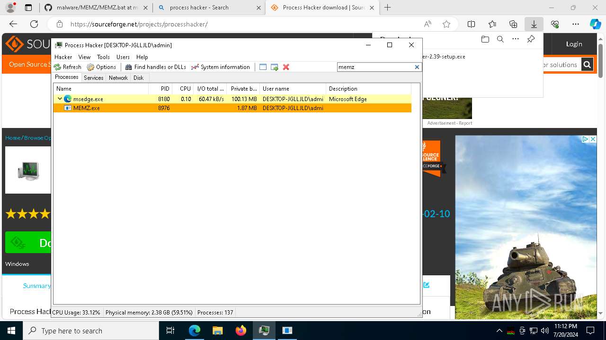The image size is (606, 340).
Task: Open downloads folder icon in Downloads panel
Action: (x=485, y=40)
